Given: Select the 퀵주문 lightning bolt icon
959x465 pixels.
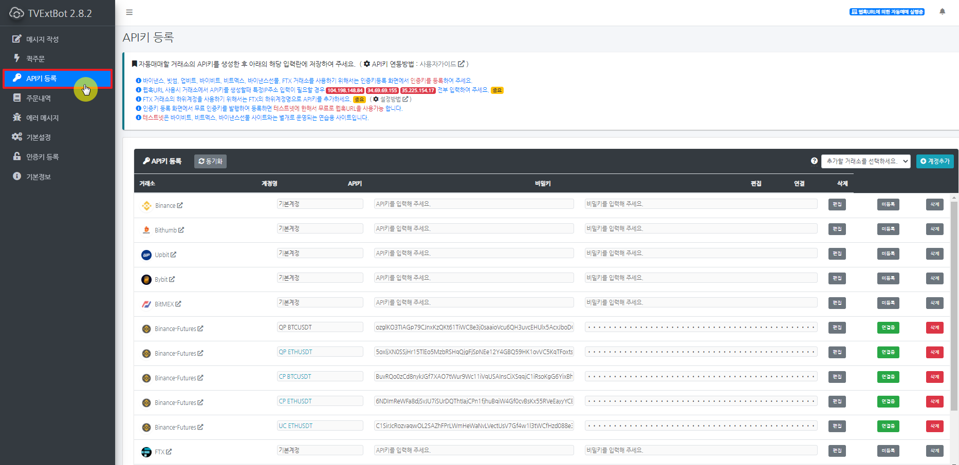Looking at the screenshot, I should (16, 59).
